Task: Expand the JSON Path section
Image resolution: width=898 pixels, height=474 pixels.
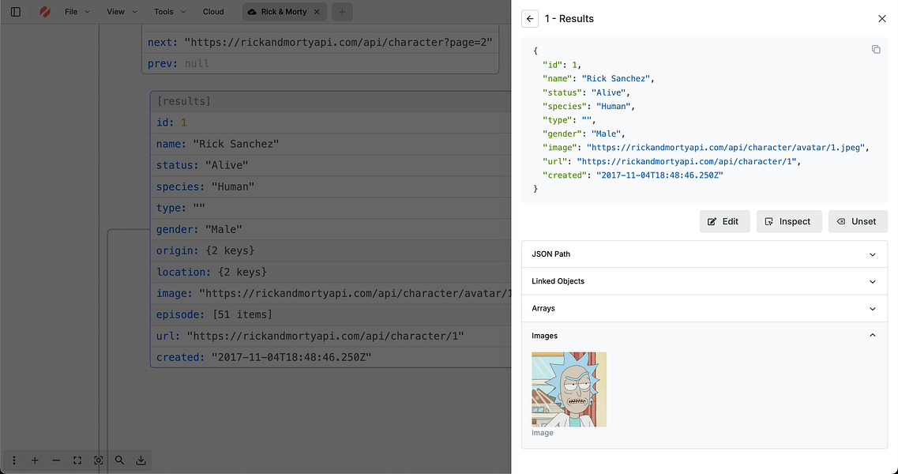Action: point(704,254)
